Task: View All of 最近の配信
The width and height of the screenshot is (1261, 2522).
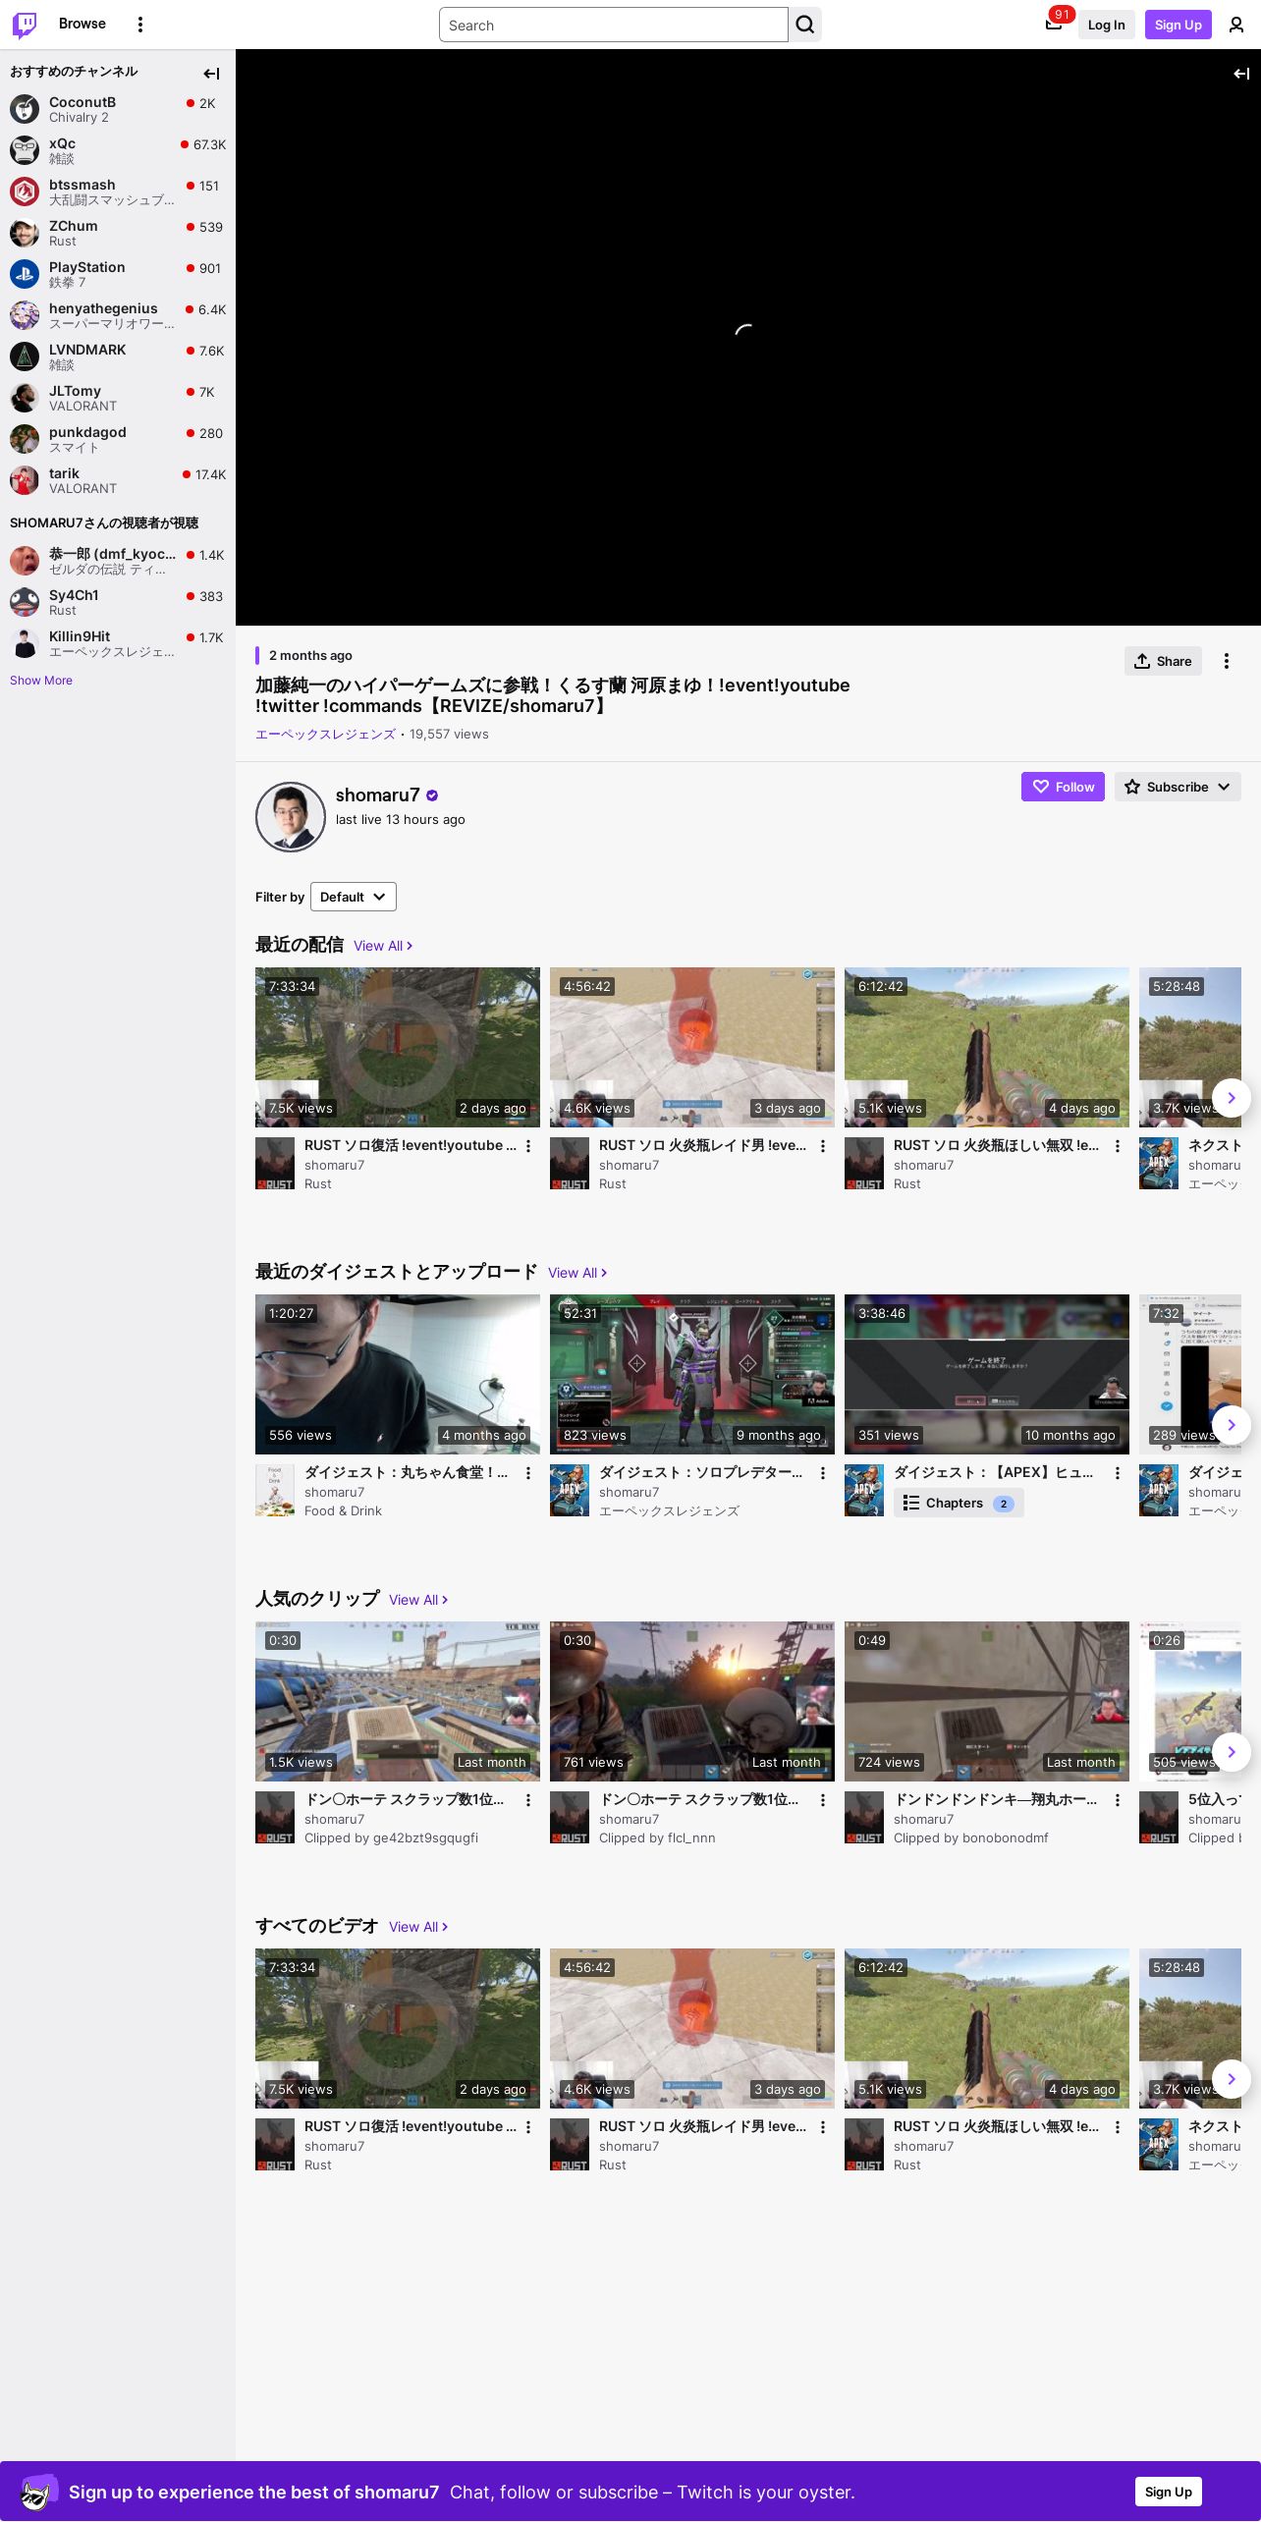Action: coord(383,946)
